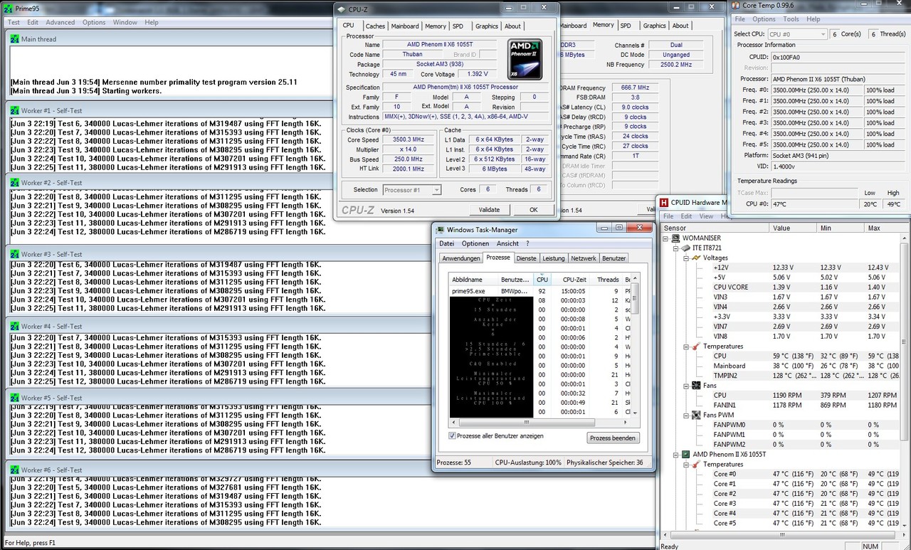Collapse the WOMANISER tree node
911x550 pixels.
(x=666, y=238)
